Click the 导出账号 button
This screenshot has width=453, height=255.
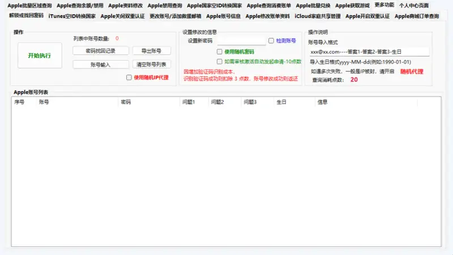point(151,51)
